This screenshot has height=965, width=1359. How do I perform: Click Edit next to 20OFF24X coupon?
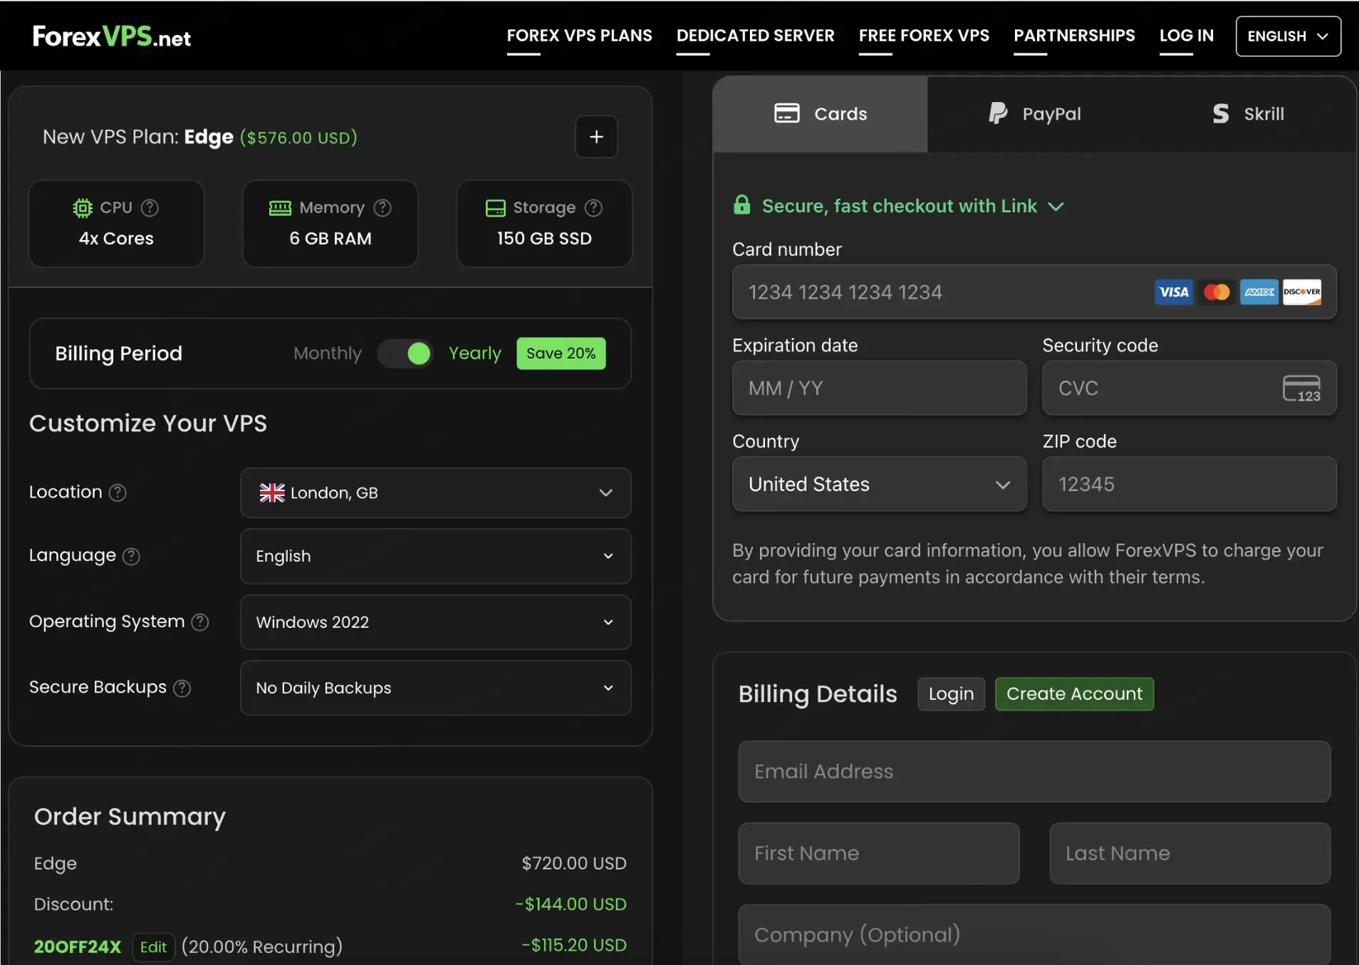(x=153, y=947)
